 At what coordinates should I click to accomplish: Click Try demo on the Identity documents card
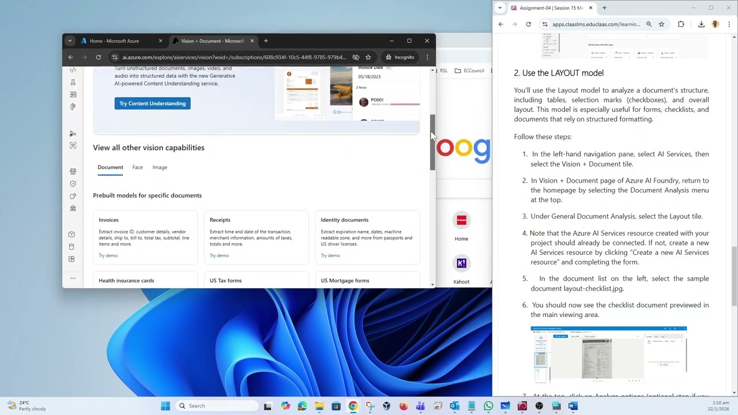coord(330,255)
